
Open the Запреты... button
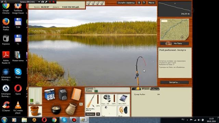tap(175, 82)
